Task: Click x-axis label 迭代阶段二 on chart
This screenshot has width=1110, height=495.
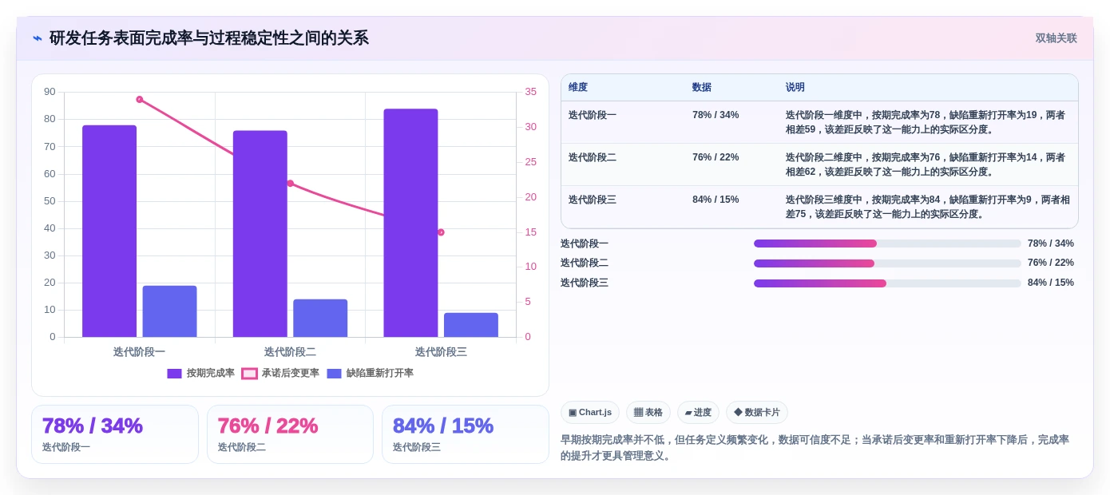Action: (x=290, y=351)
